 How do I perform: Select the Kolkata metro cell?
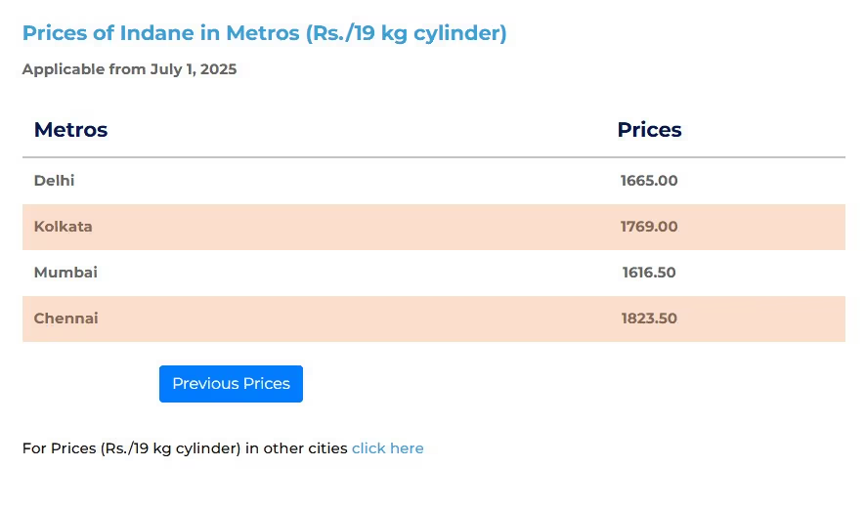[x=63, y=227]
